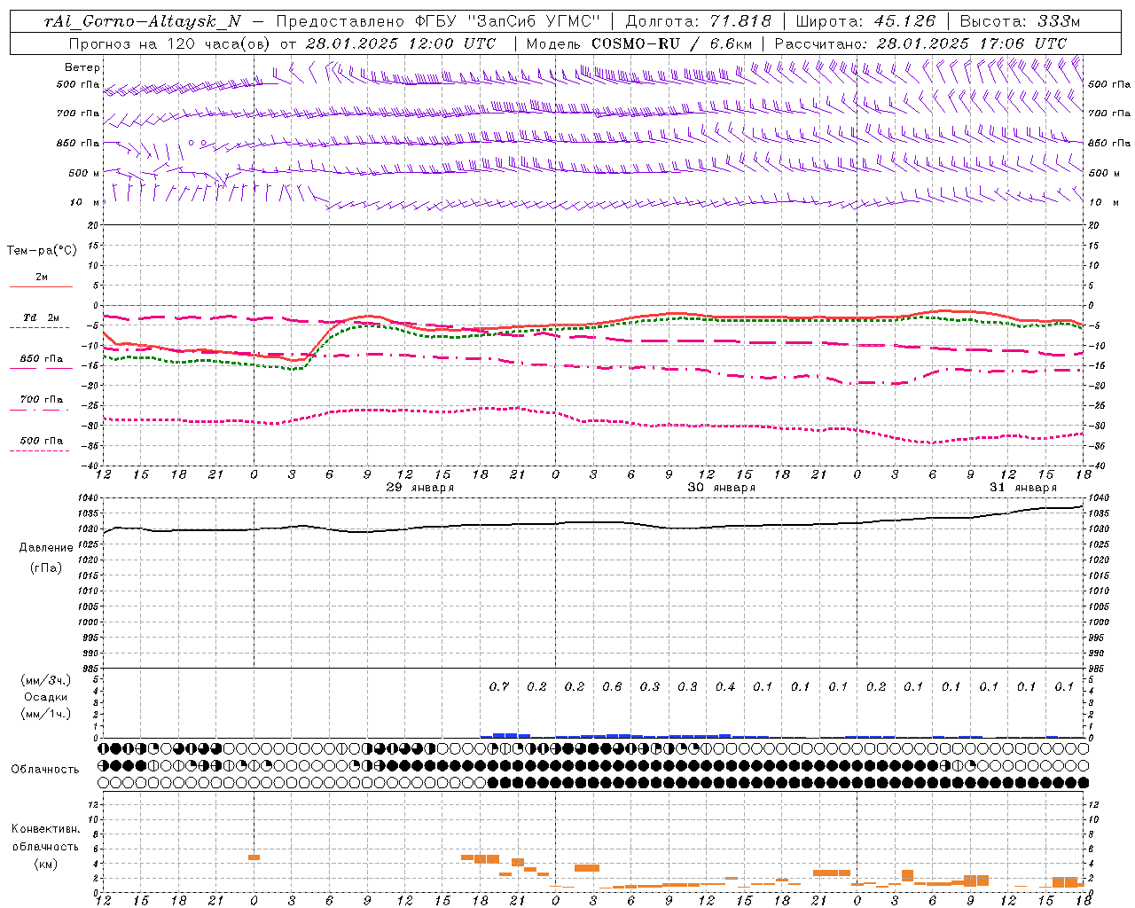Click the Облачность panel label

point(45,770)
